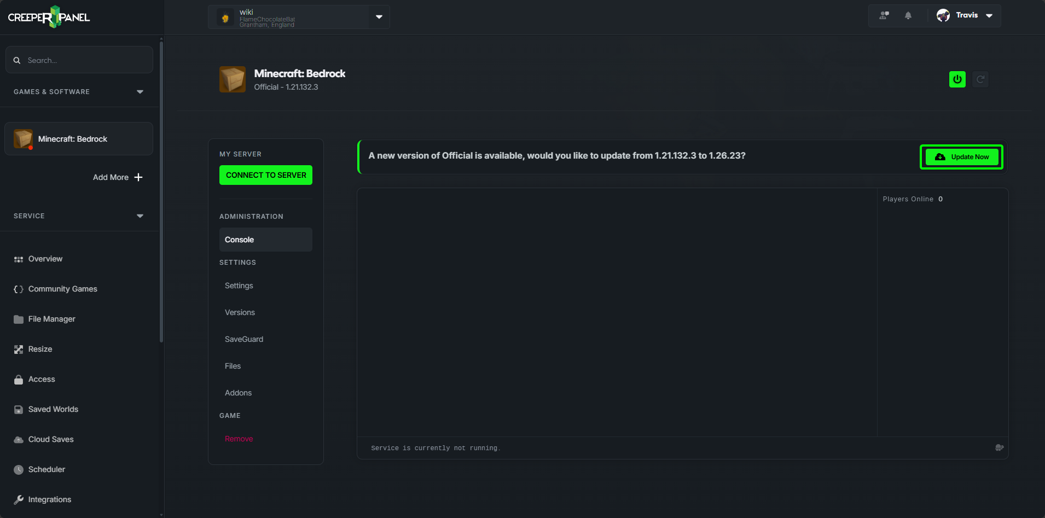Open Overview in the service menu
The width and height of the screenshot is (1045, 518).
(45, 259)
